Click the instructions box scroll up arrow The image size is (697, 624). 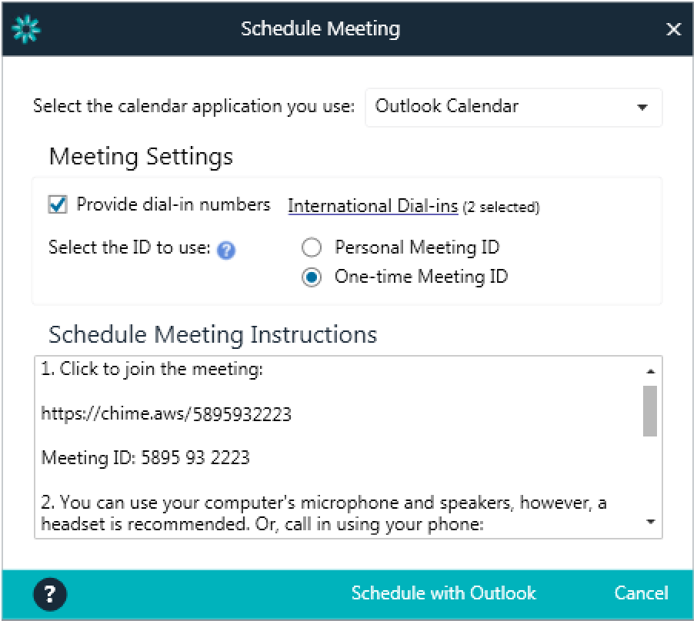click(x=650, y=371)
